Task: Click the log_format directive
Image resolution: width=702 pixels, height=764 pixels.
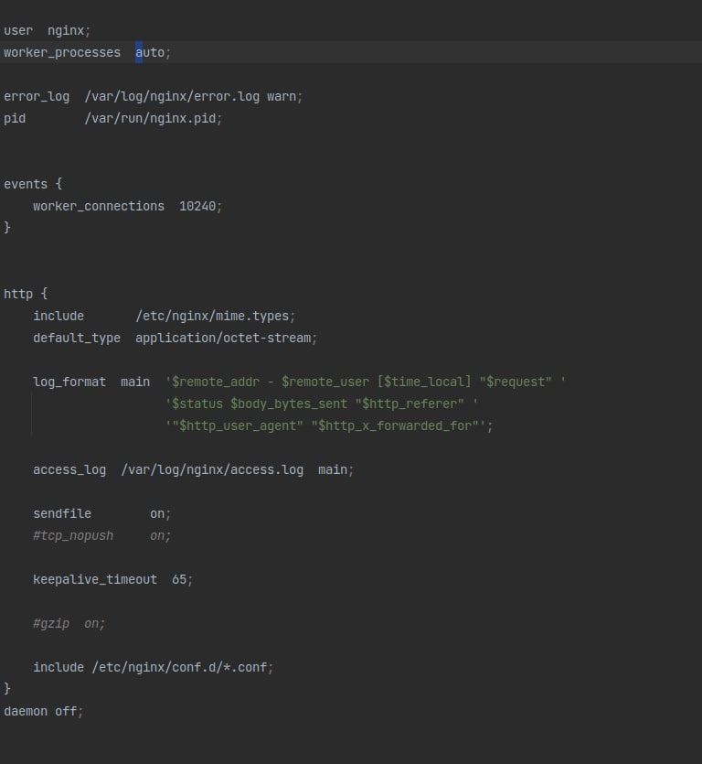Action: click(69, 382)
